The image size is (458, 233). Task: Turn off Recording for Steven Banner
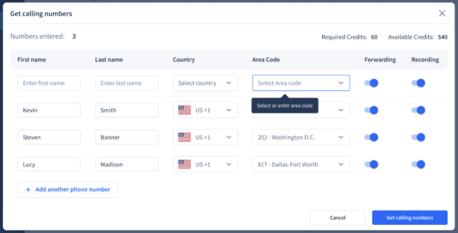pos(418,137)
